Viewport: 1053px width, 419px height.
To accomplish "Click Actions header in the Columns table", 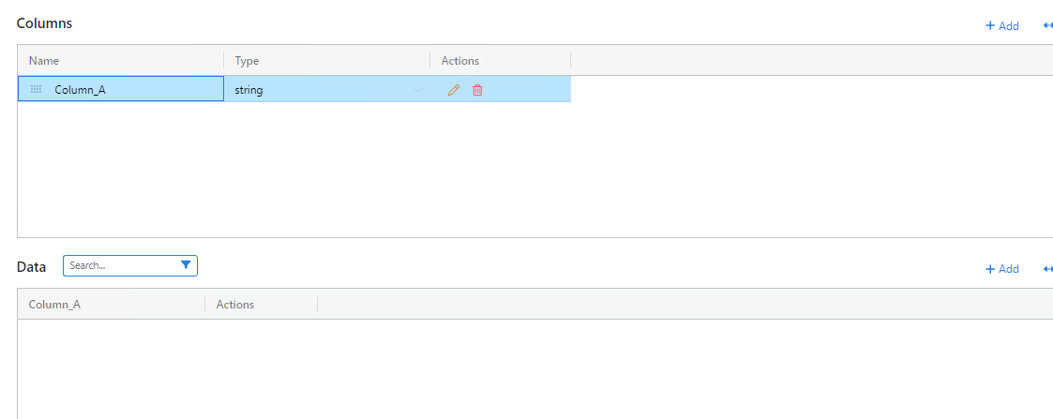I will click(x=459, y=61).
